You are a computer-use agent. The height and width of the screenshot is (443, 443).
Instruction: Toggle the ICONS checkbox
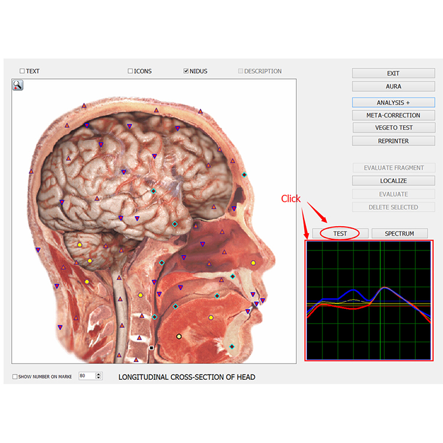pyautogui.click(x=131, y=71)
